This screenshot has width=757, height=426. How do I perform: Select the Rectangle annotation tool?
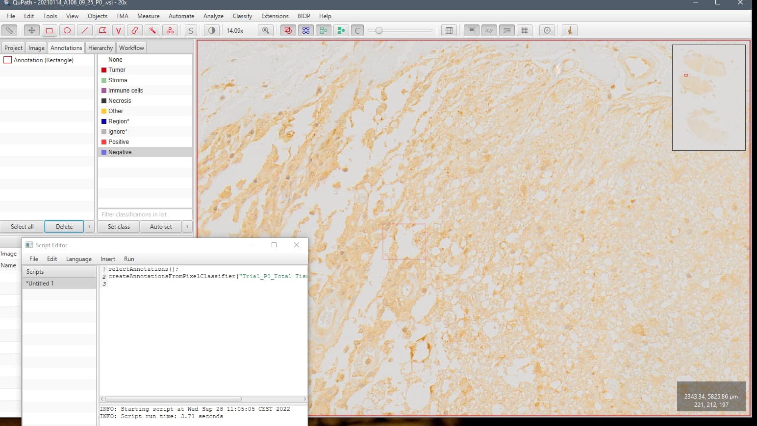(49, 30)
